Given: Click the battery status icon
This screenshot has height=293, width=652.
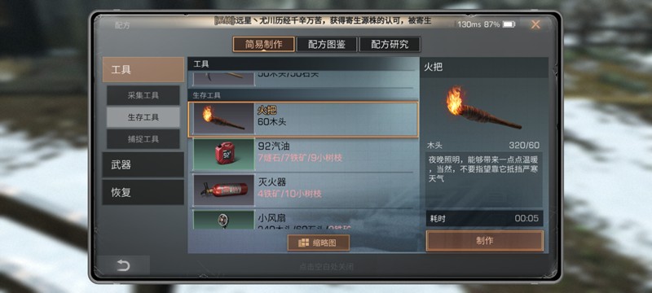Looking at the screenshot, I should 509,24.
